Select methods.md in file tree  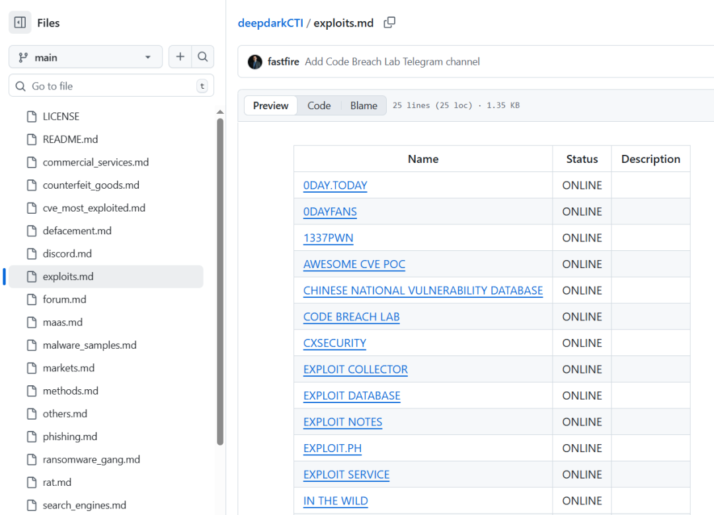coord(106,391)
